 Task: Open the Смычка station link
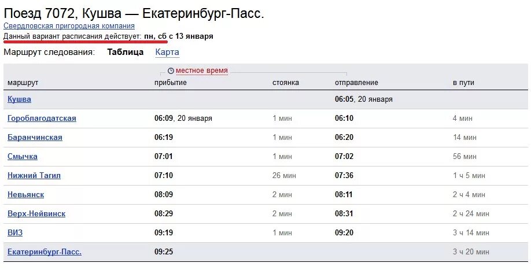point(23,157)
